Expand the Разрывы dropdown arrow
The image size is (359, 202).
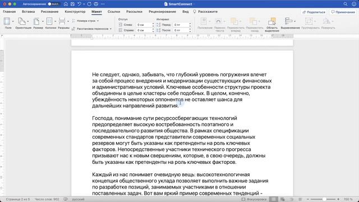(x=68, y=21)
